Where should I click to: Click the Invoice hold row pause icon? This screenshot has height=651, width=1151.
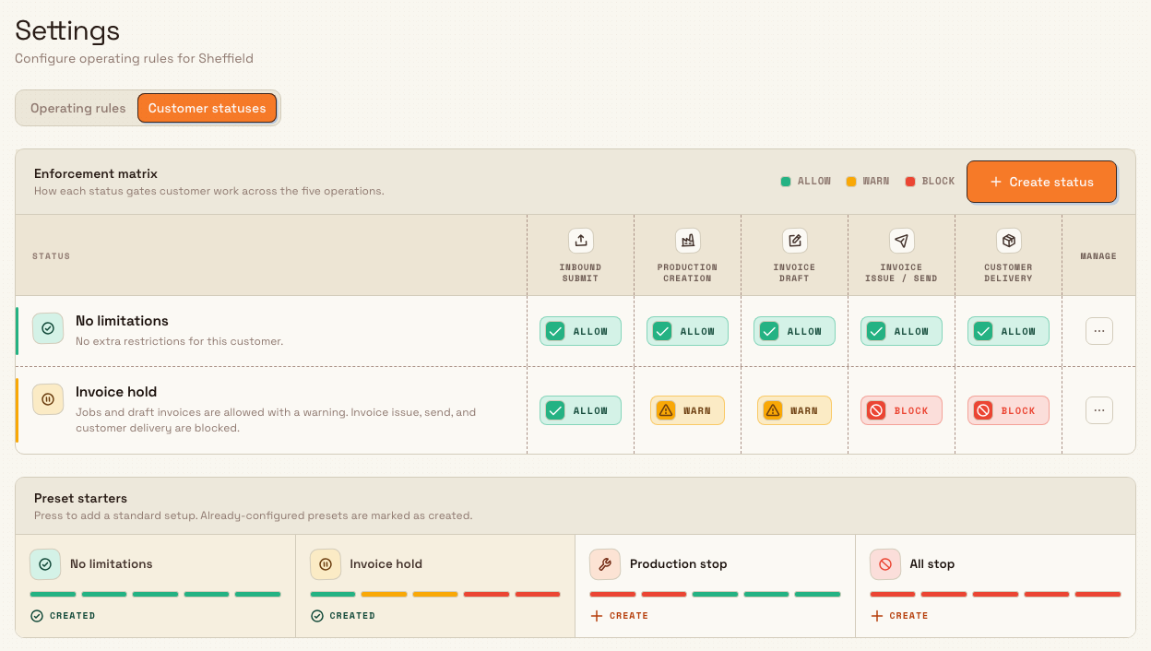48,399
